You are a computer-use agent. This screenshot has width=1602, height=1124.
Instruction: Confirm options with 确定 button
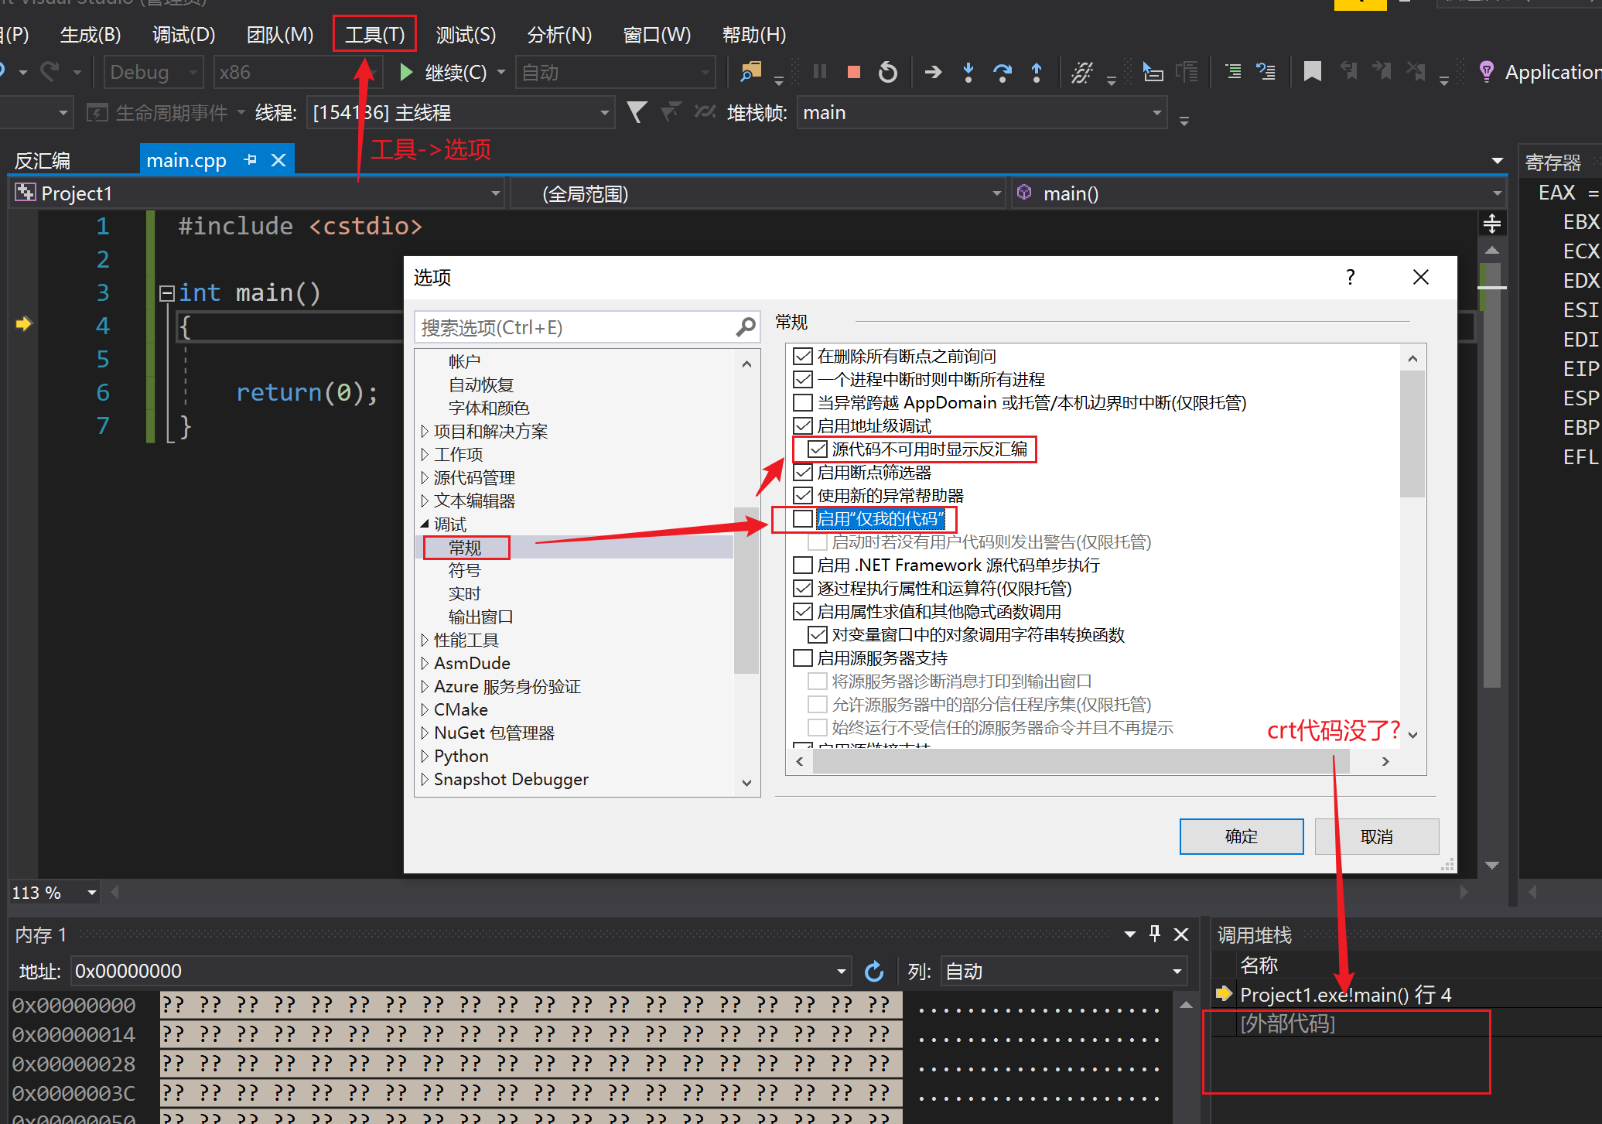(1242, 836)
